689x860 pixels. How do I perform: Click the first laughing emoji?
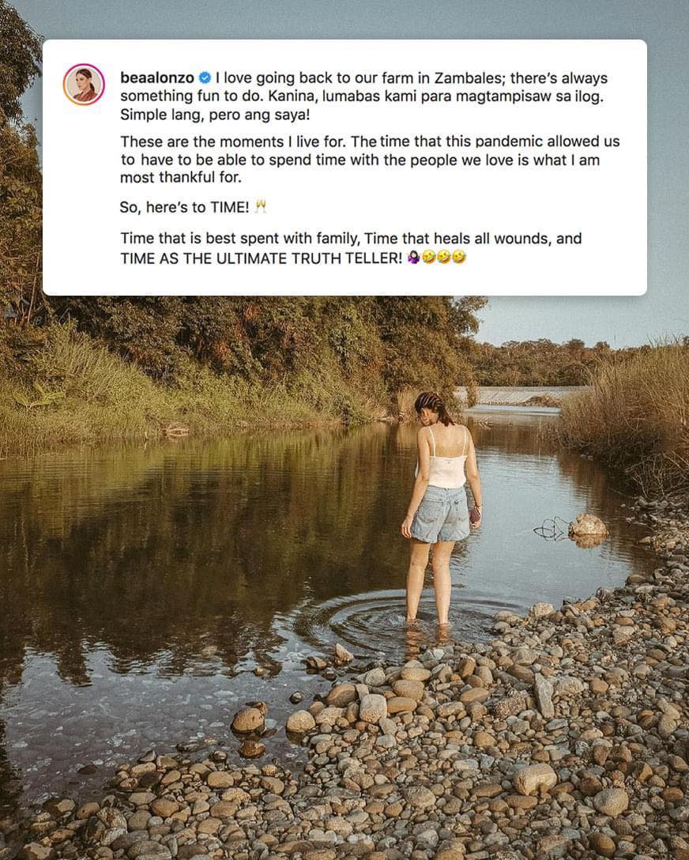click(429, 258)
